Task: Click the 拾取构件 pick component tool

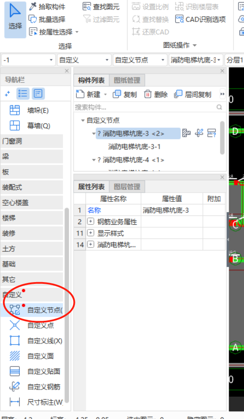Action: pyautogui.click(x=47, y=7)
